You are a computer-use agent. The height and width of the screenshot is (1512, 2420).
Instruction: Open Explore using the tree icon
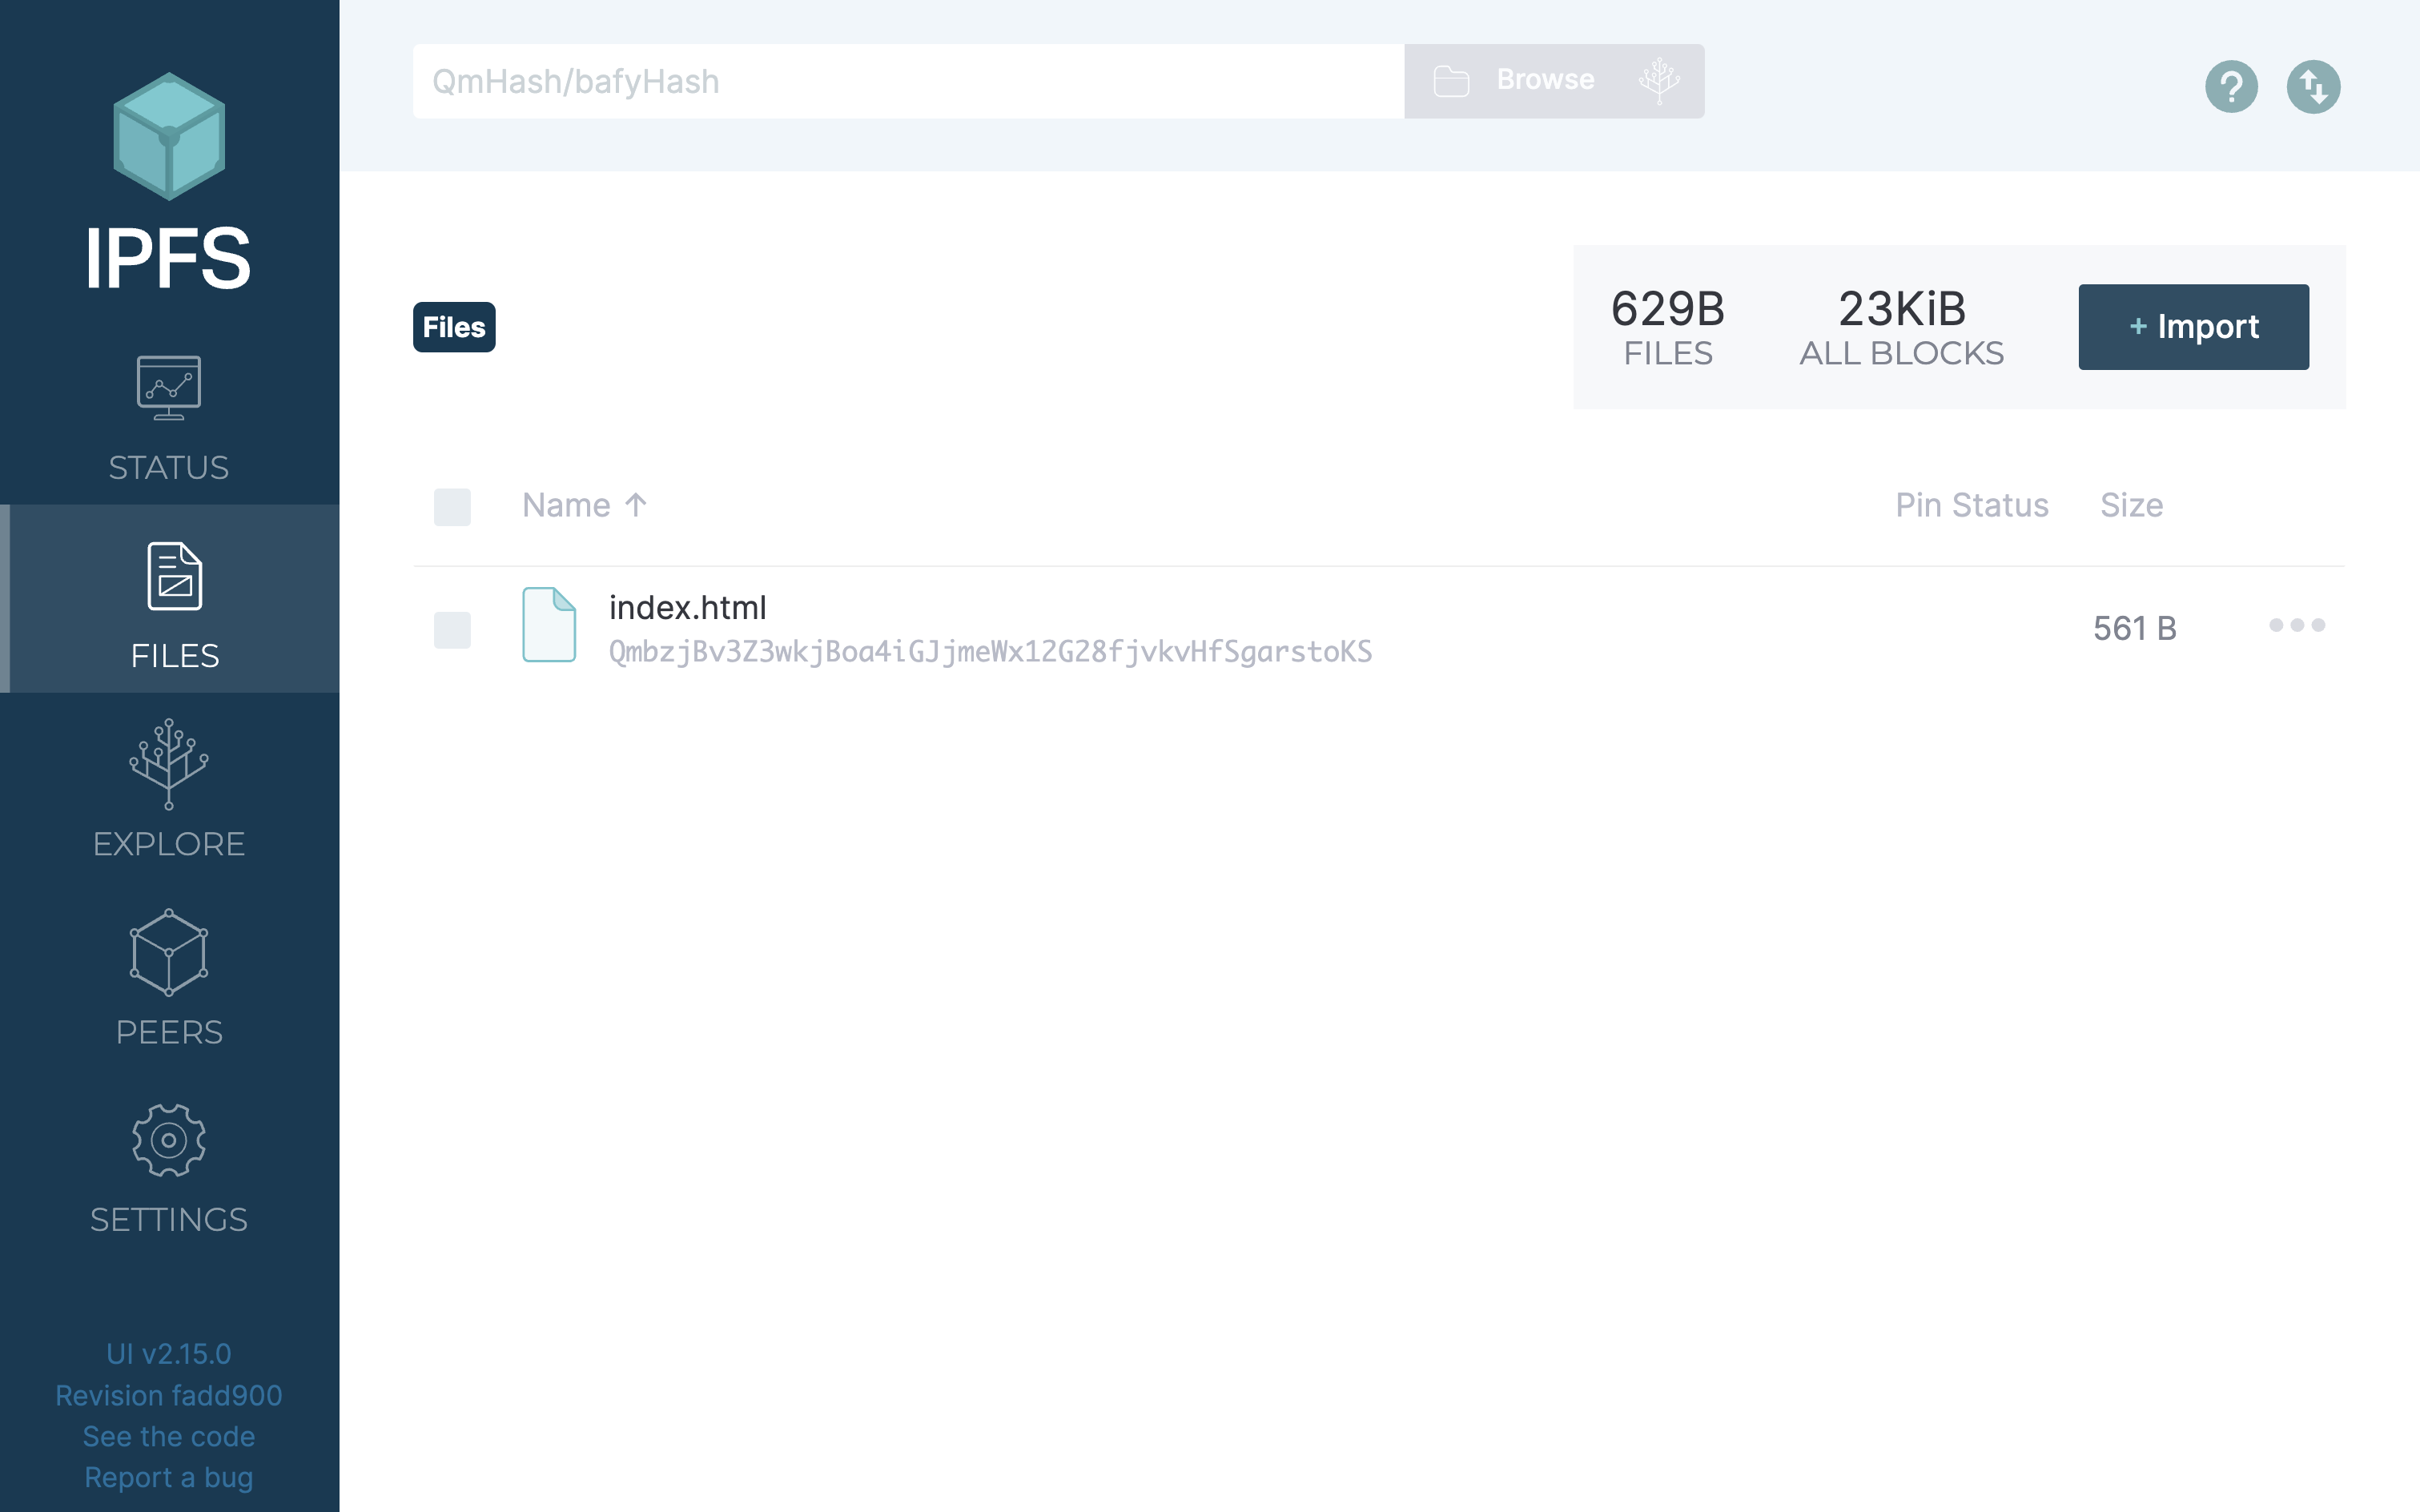tap(168, 765)
